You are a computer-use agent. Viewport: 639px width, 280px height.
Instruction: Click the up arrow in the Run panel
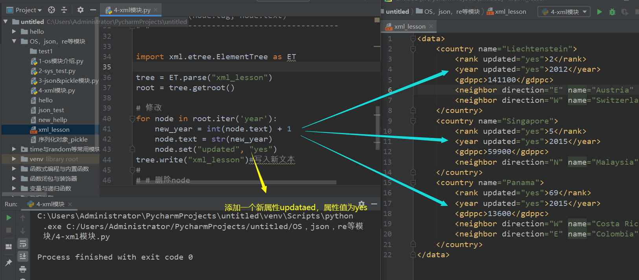click(23, 218)
